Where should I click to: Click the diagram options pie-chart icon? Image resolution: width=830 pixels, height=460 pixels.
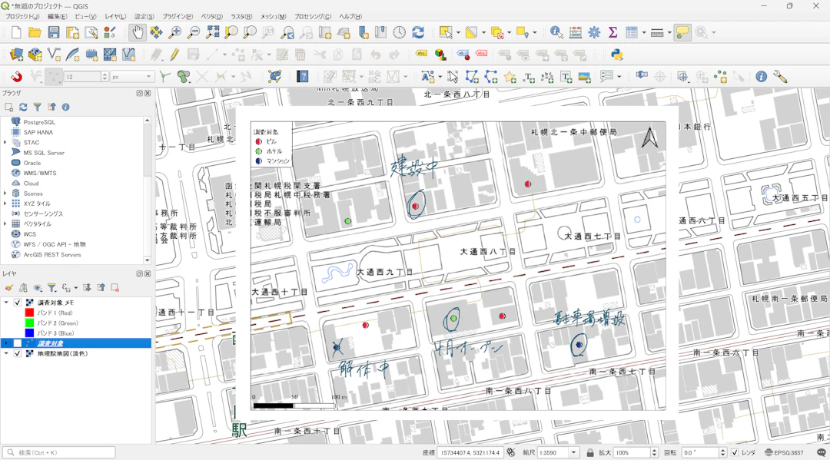point(440,55)
